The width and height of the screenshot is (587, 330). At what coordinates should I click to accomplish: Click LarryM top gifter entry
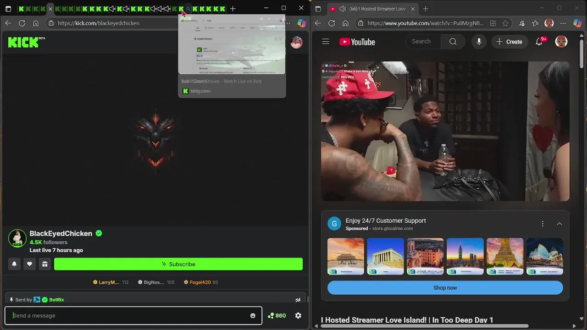coord(111,282)
